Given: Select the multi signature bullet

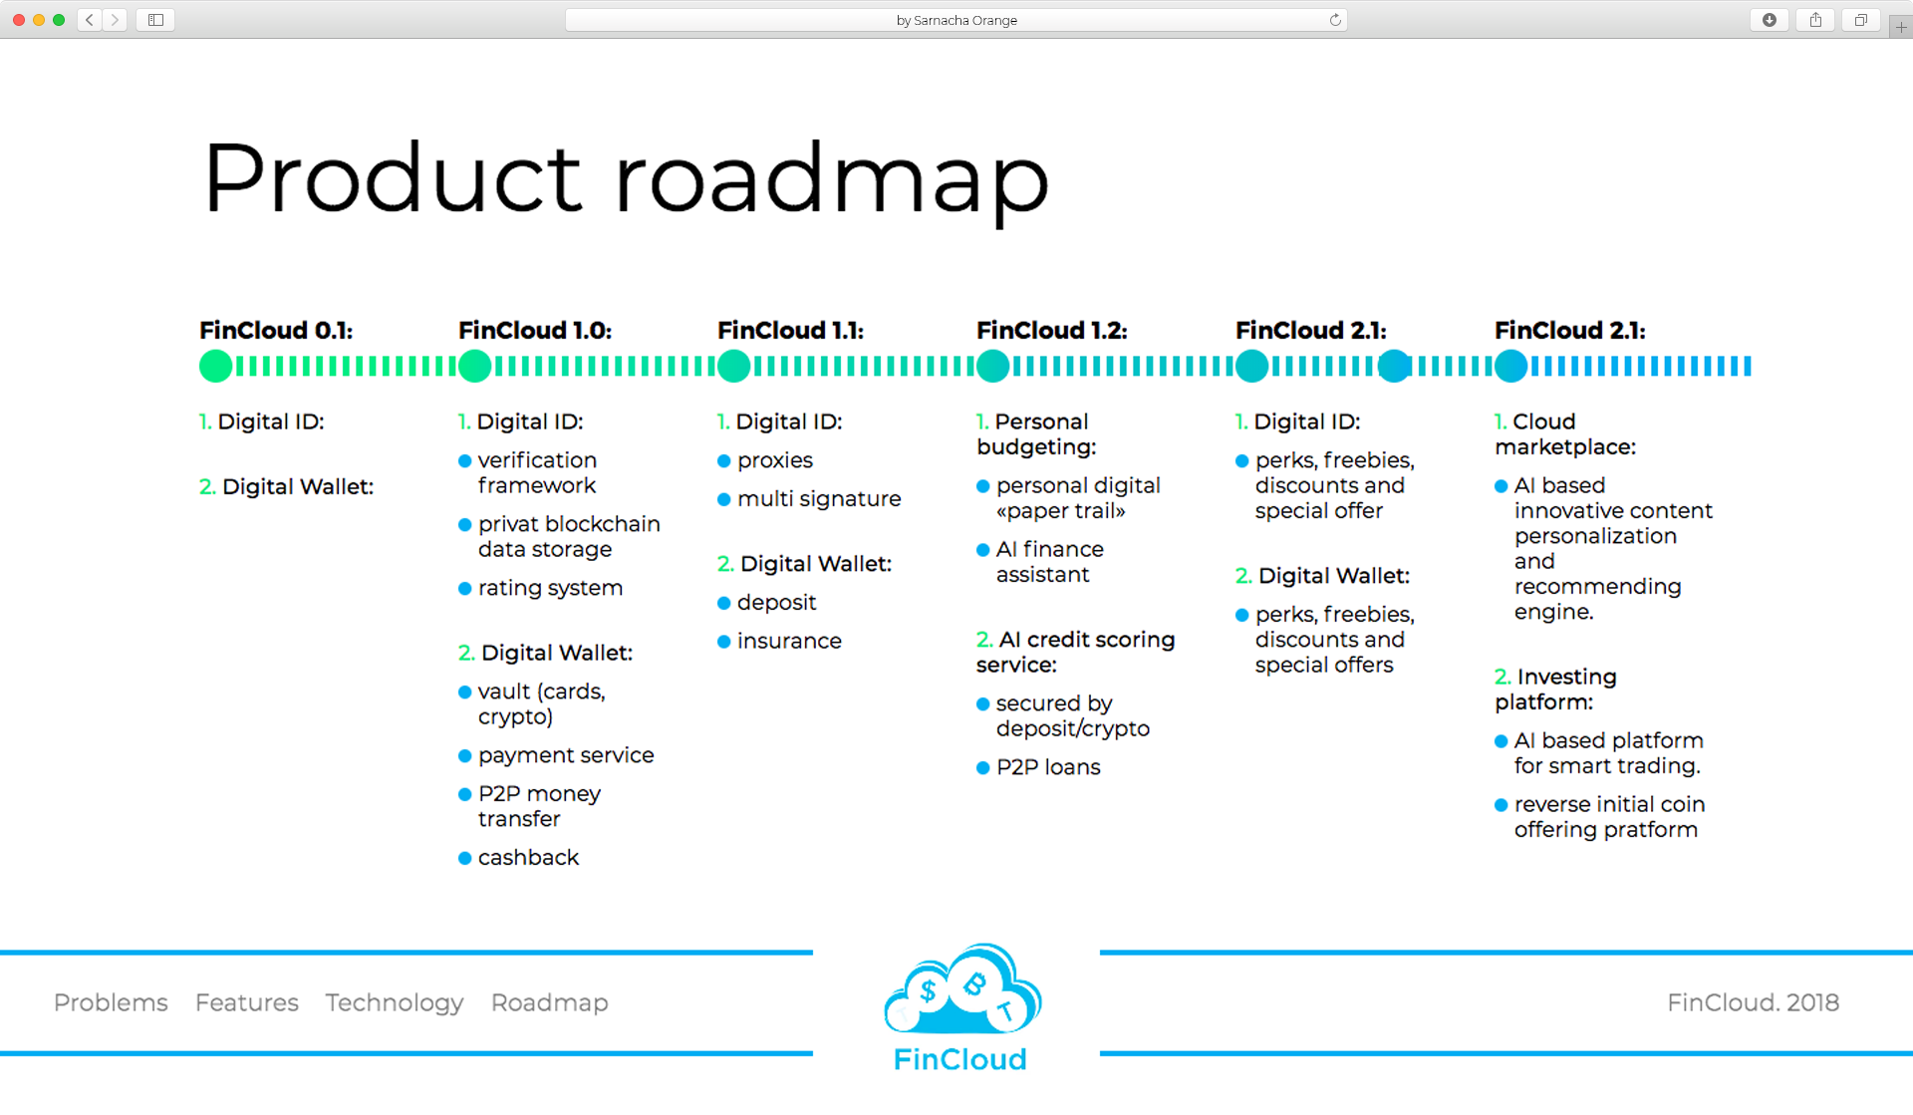Looking at the screenshot, I should click(809, 499).
